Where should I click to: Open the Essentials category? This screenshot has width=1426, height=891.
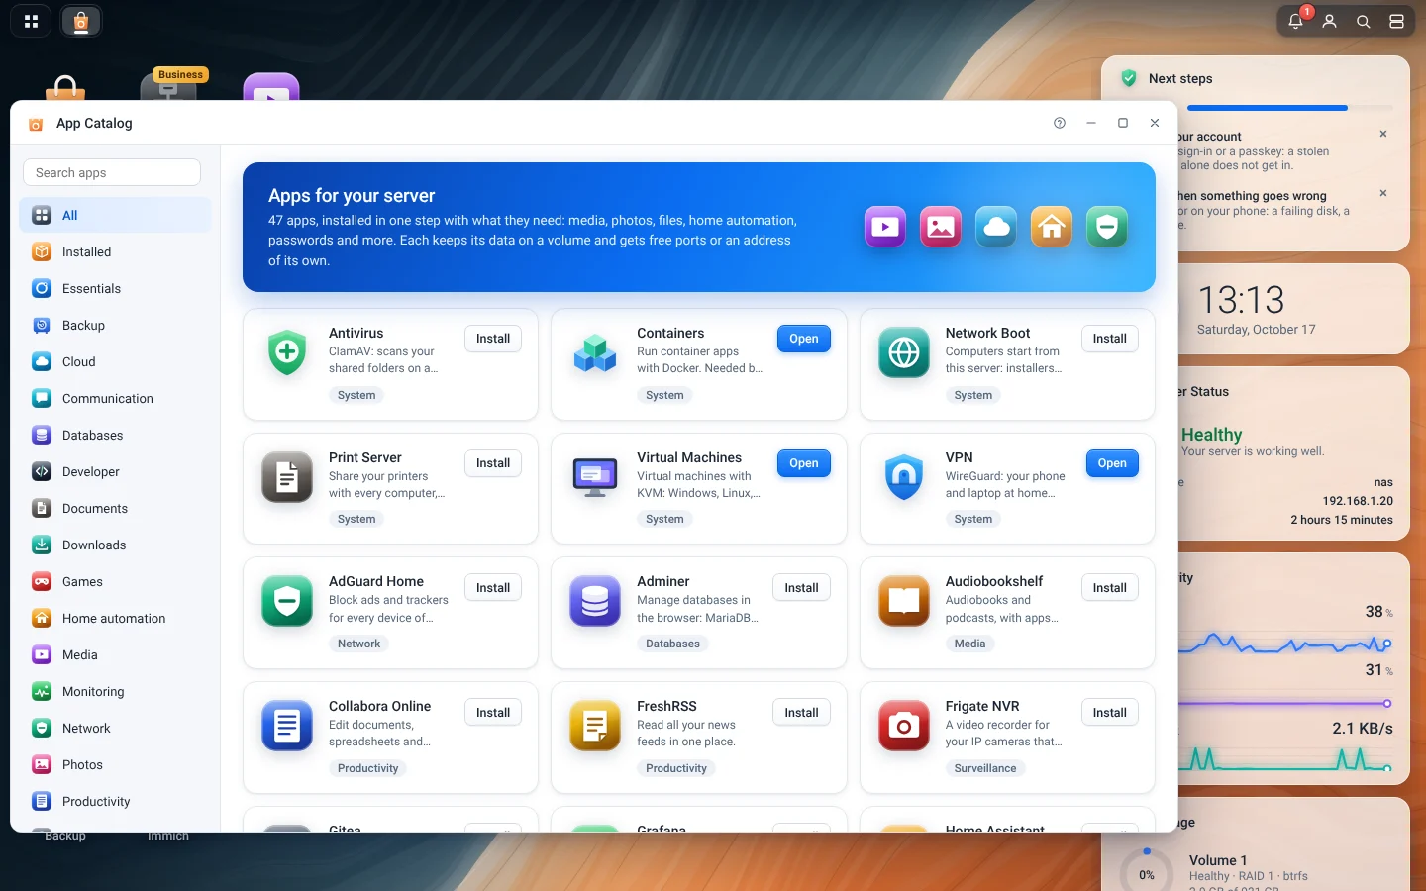(x=115, y=288)
